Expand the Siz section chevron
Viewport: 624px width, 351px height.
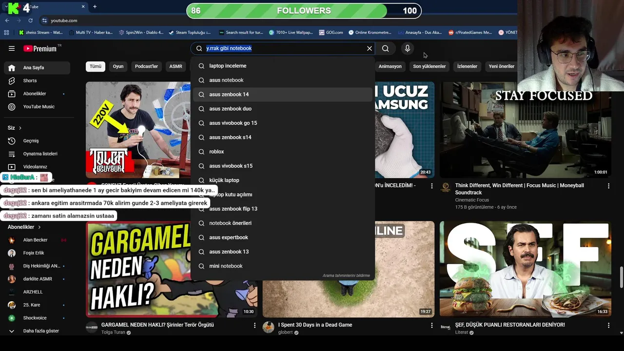(x=20, y=128)
